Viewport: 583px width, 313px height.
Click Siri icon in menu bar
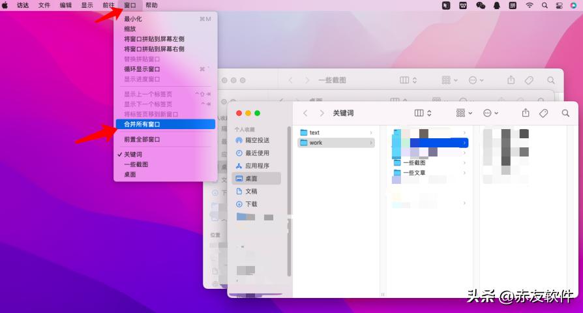point(574,5)
